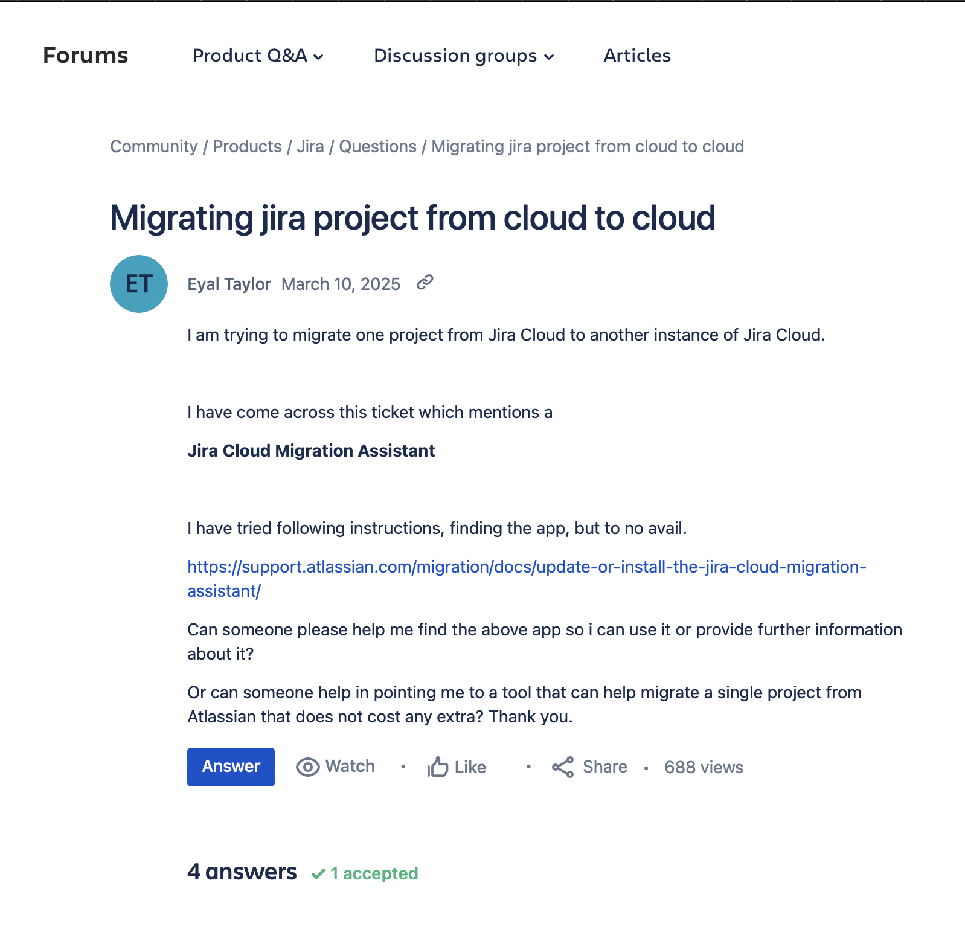The image size is (965, 929).
Task: Click the eye Watch icon
Action: [307, 767]
